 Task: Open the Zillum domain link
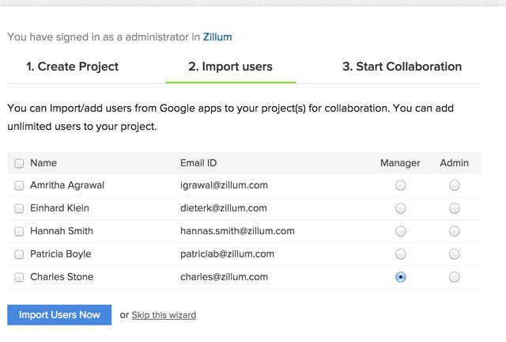[217, 37]
